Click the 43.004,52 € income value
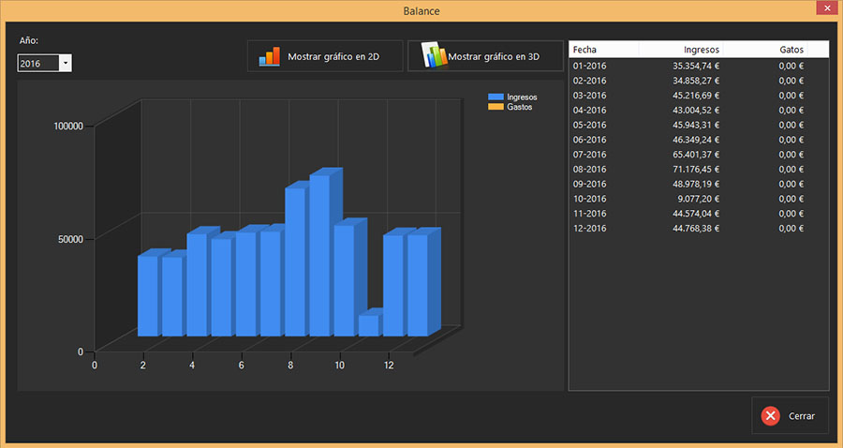The width and height of the screenshot is (843, 448). point(696,111)
